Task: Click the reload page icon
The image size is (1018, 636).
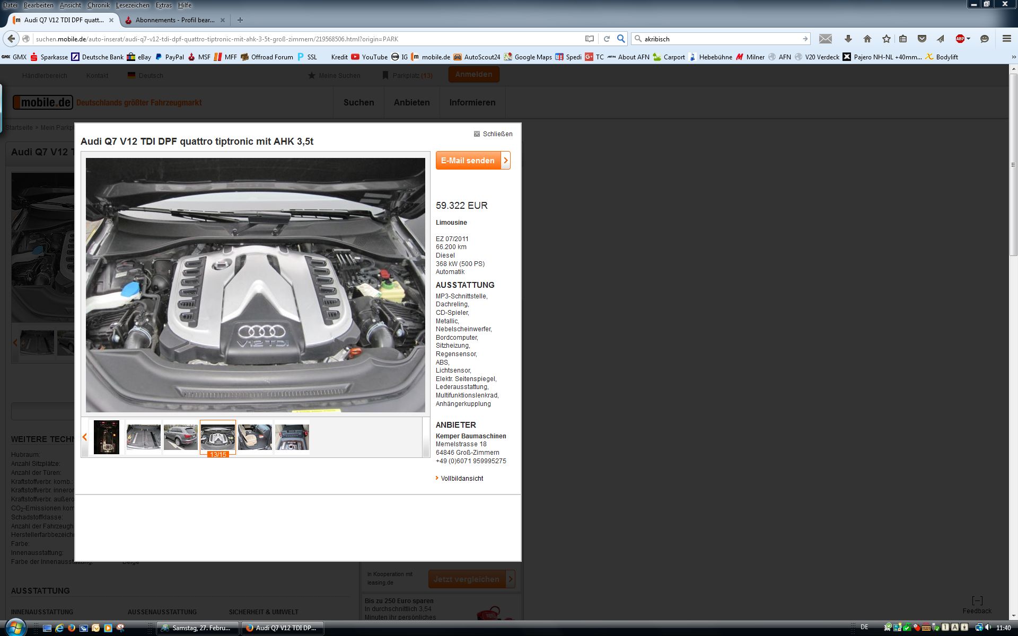Action: [x=607, y=39]
